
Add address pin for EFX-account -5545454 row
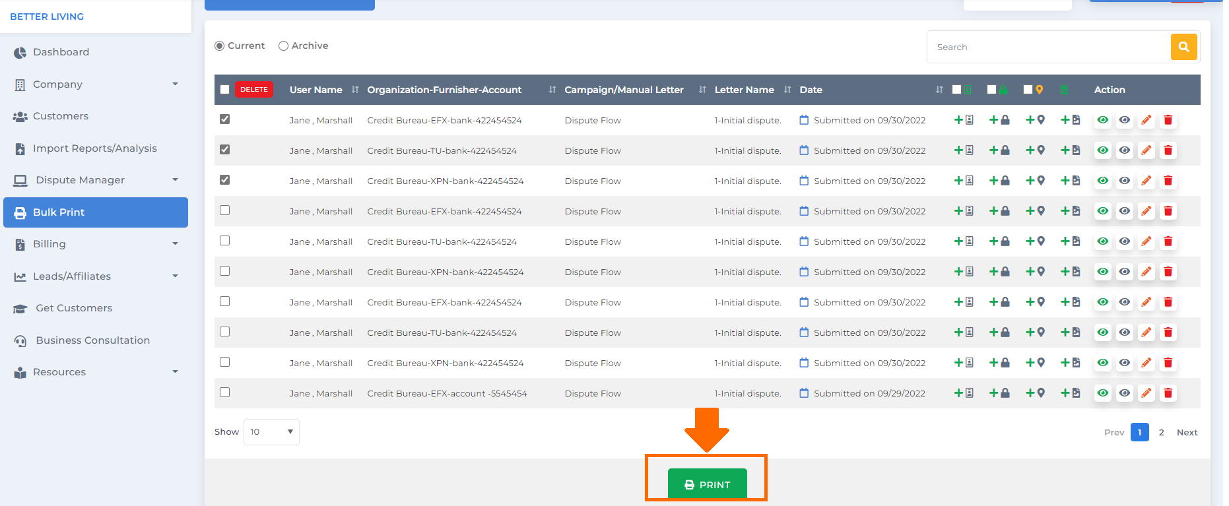coord(1035,393)
